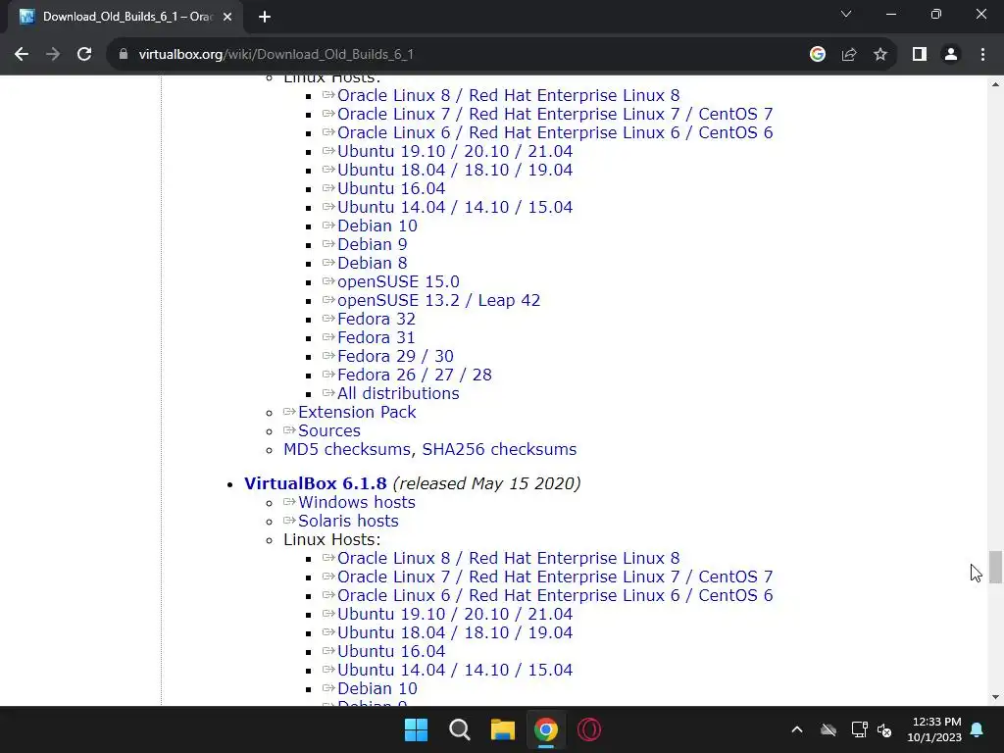The height and width of the screenshot is (753, 1004).
Task: Open File Explorer from taskbar
Action: [x=503, y=729]
